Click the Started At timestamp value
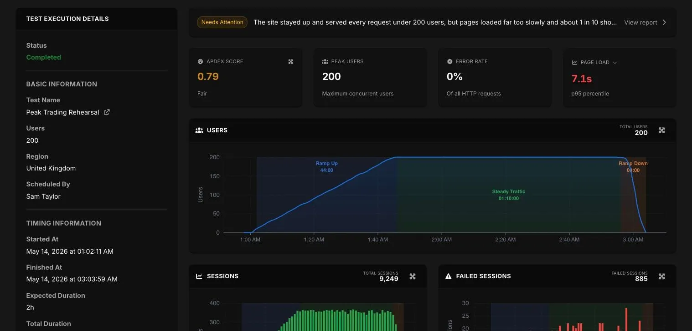The height and width of the screenshot is (331, 692). tap(70, 251)
